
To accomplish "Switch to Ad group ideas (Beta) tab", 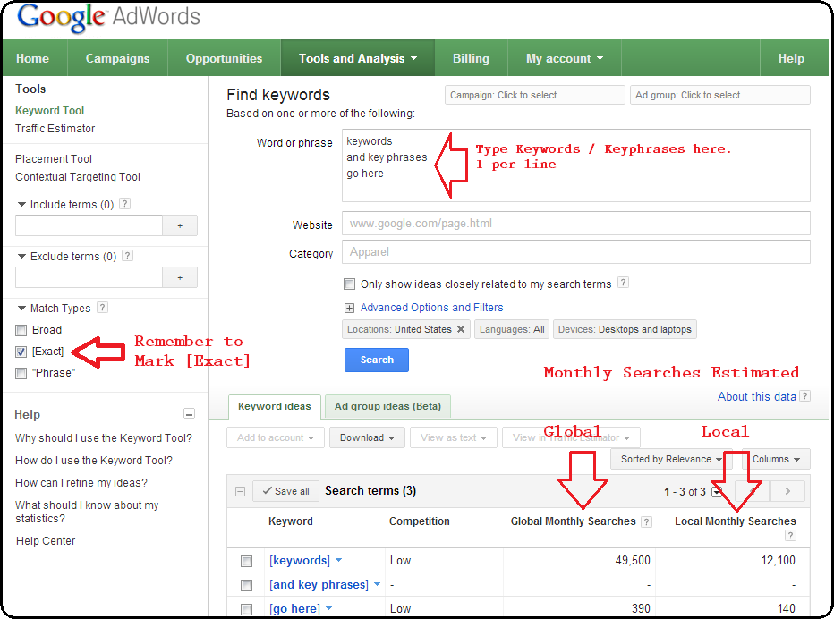I will [x=387, y=406].
